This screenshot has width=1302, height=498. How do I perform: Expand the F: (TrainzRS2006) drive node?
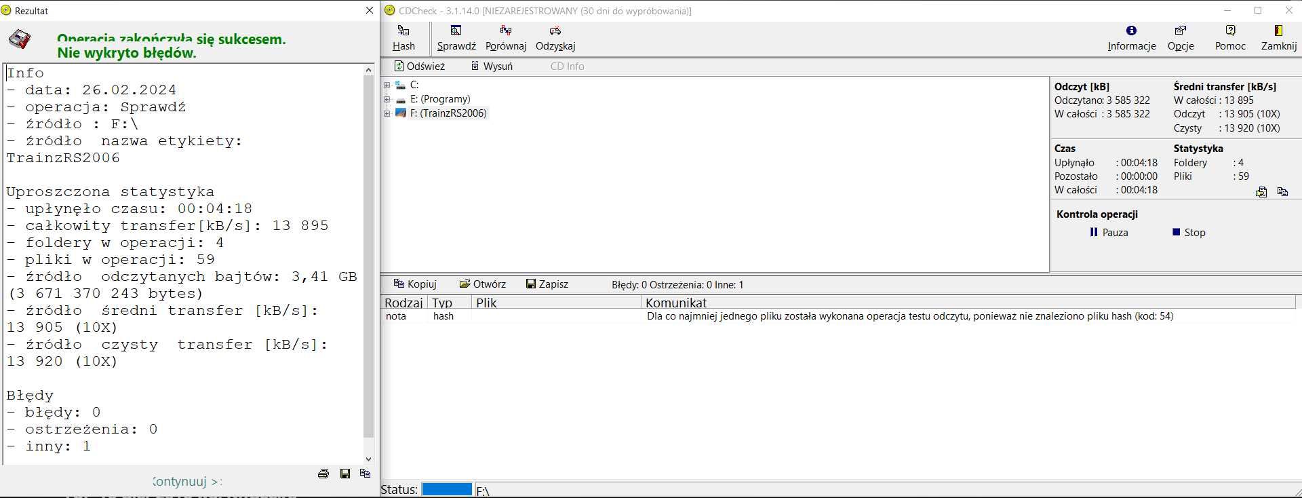pyautogui.click(x=387, y=113)
